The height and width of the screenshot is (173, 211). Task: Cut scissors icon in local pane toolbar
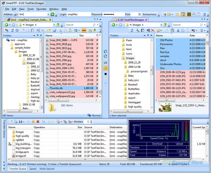(178, 30)
